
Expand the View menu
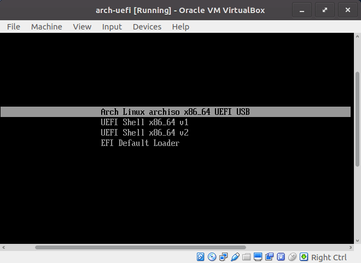tap(82, 26)
